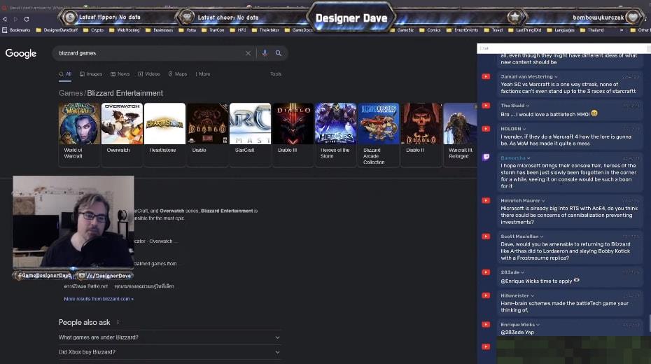Viewport: 651px width, 364px height.
Task: Click YouTube icon beside 283ade message
Action: 486,273
